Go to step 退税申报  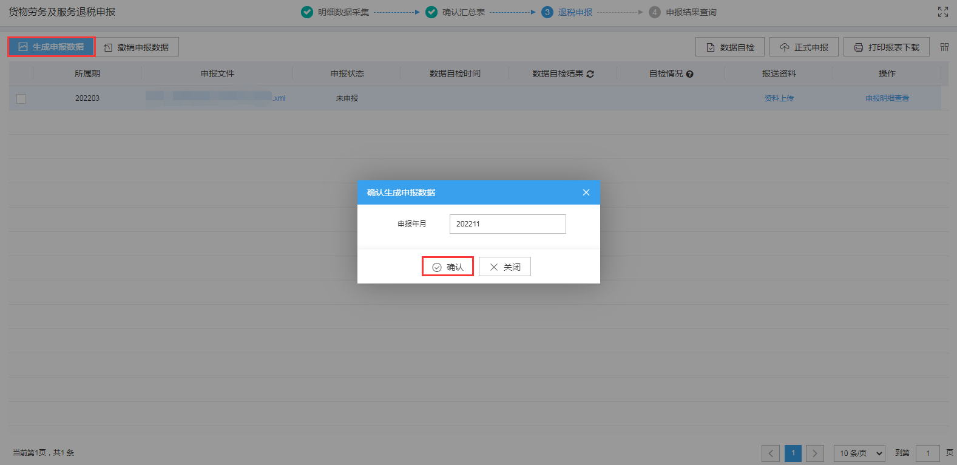coord(567,12)
